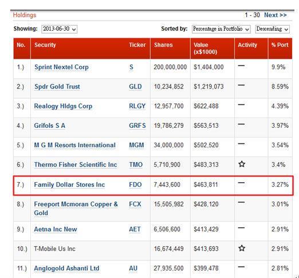Click the dash activity icon for Family Dollar

tap(241, 183)
